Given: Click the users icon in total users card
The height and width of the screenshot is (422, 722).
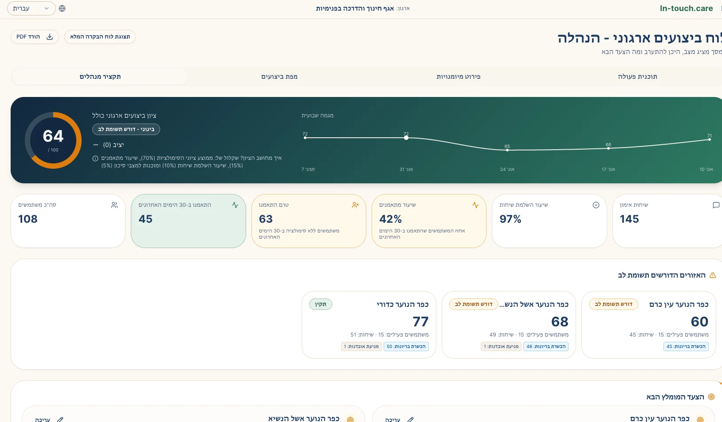Looking at the screenshot, I should [114, 205].
